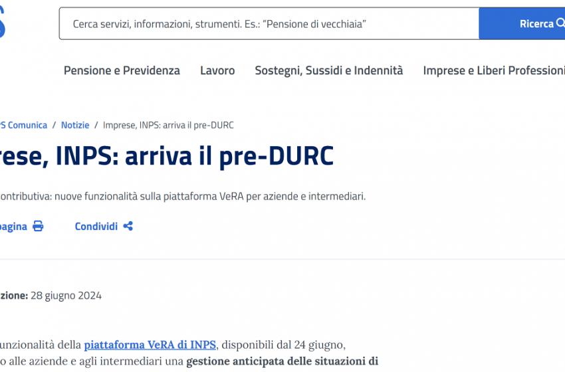Open the Lavoro menu
Screen dimensions: 565x372
tap(217, 70)
